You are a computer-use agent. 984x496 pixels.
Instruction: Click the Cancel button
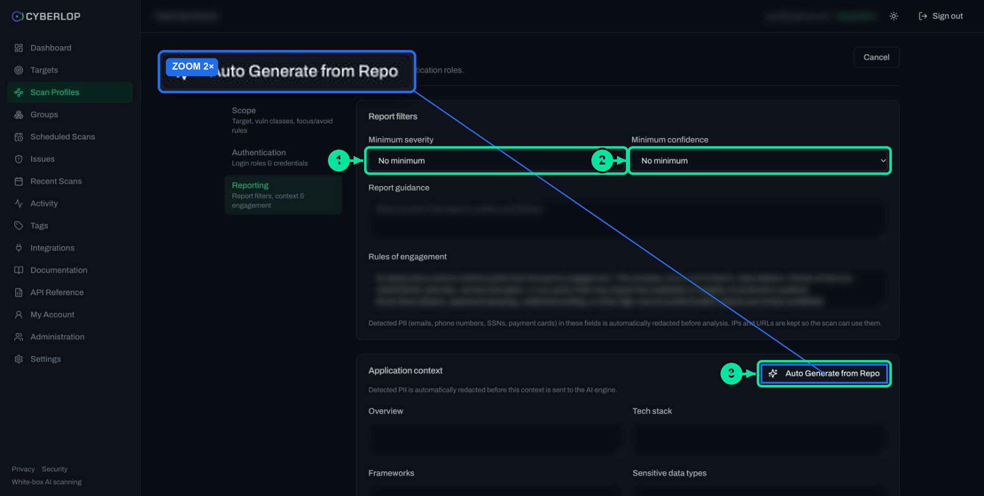tap(876, 57)
